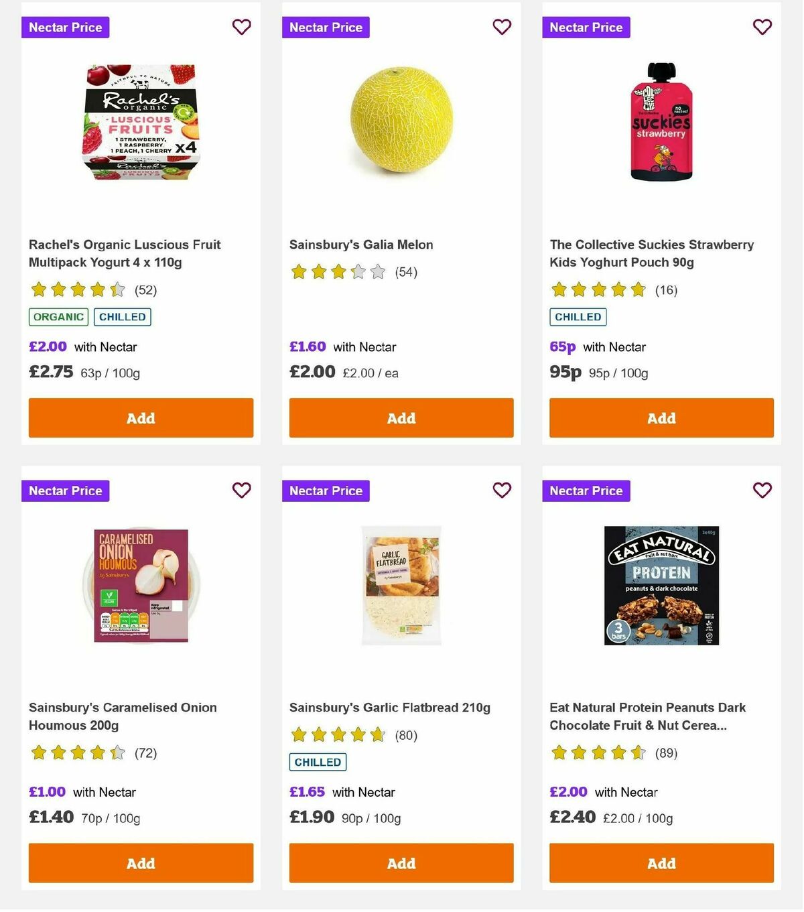This screenshot has width=804, height=912.
Task: Click the heart icon on Sainsbury's Galia Melon
Action: [x=502, y=27]
